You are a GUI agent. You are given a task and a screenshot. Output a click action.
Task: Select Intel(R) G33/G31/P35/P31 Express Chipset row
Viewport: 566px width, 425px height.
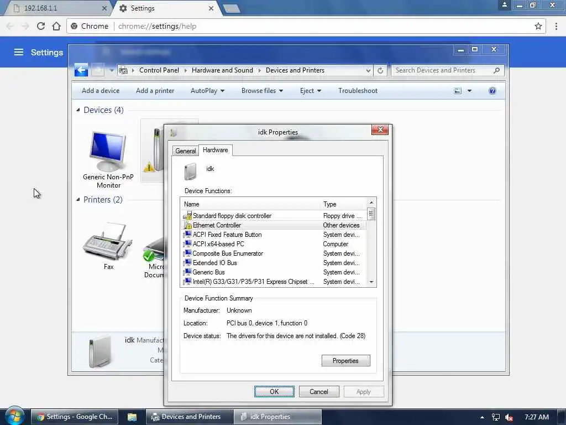[x=273, y=282]
